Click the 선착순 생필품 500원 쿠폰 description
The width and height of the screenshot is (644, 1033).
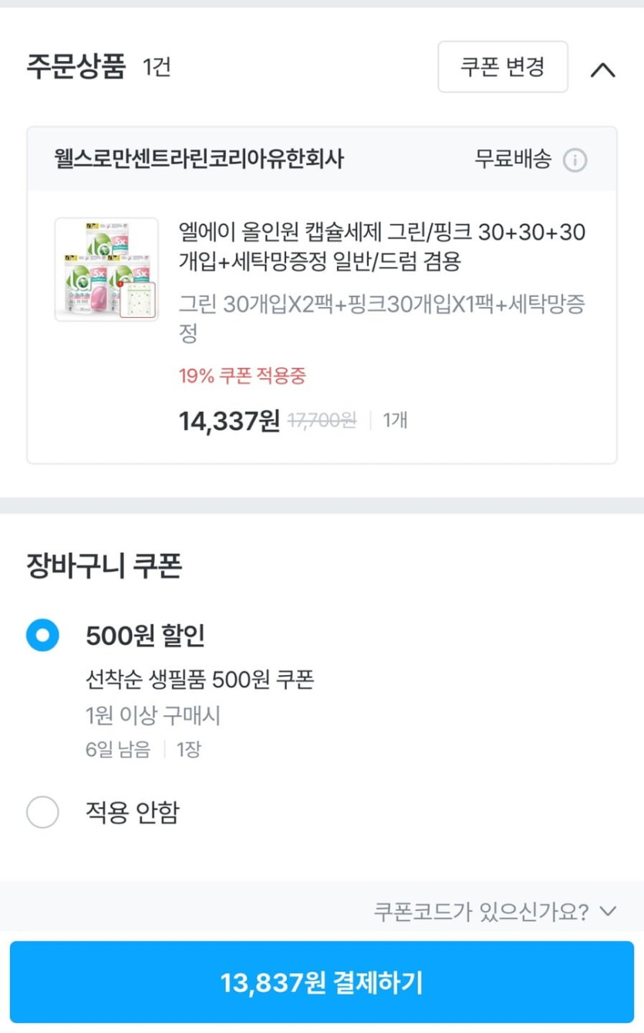point(200,680)
